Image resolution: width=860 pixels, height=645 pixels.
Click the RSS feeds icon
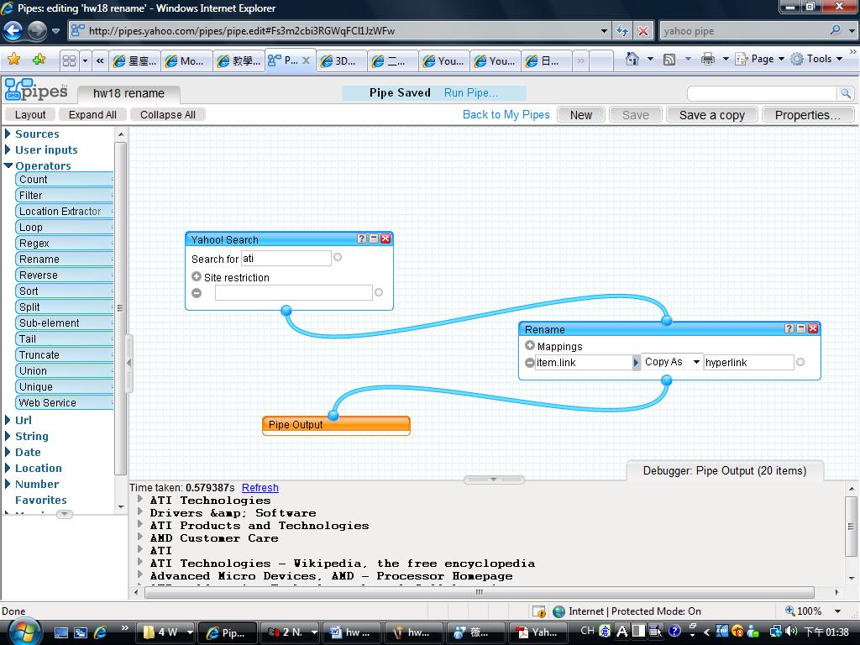pos(669,60)
